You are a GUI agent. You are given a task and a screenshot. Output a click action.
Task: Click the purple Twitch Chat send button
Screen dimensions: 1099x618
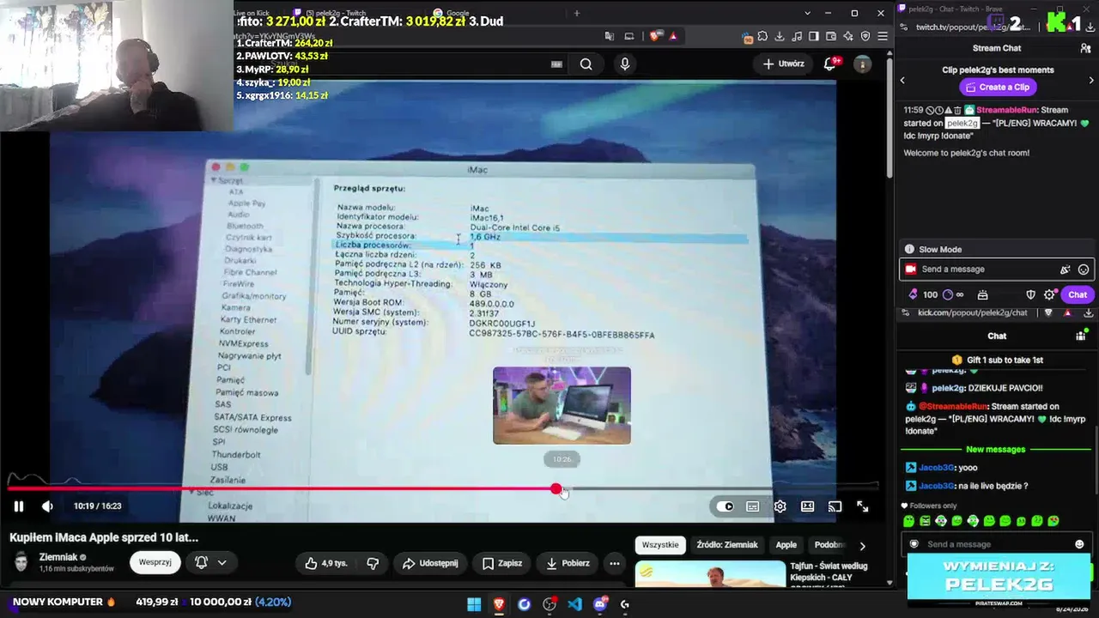[1078, 294]
